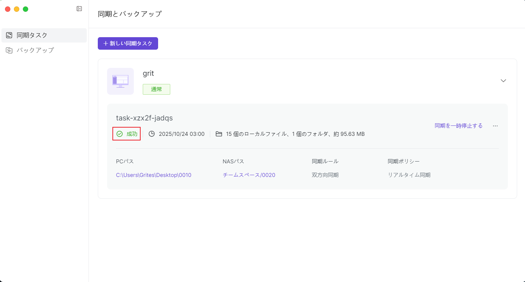Create a new sync task (新しい同期タスク)

pyautogui.click(x=128, y=43)
